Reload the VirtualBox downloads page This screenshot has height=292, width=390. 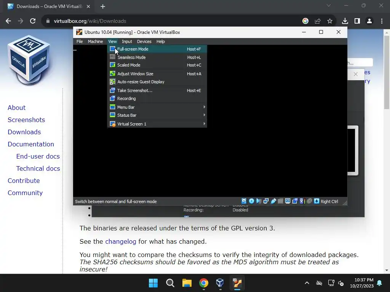(33, 21)
